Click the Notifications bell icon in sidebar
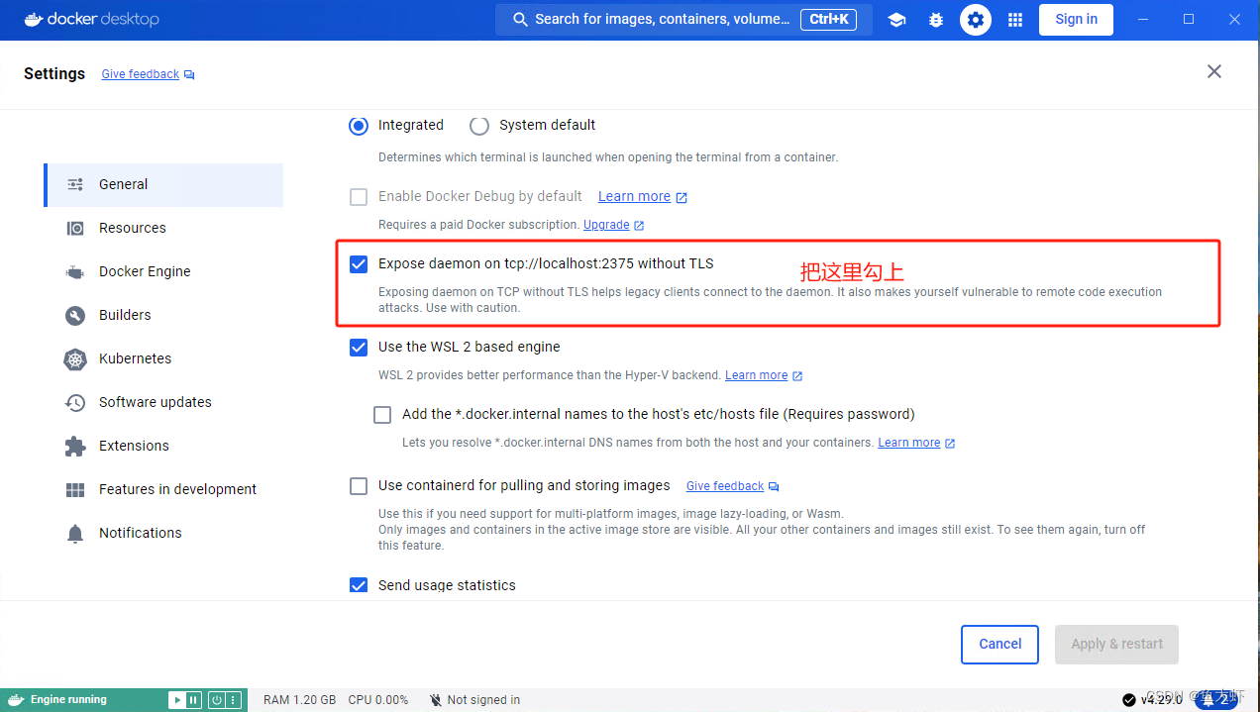1260x712 pixels. 75,534
